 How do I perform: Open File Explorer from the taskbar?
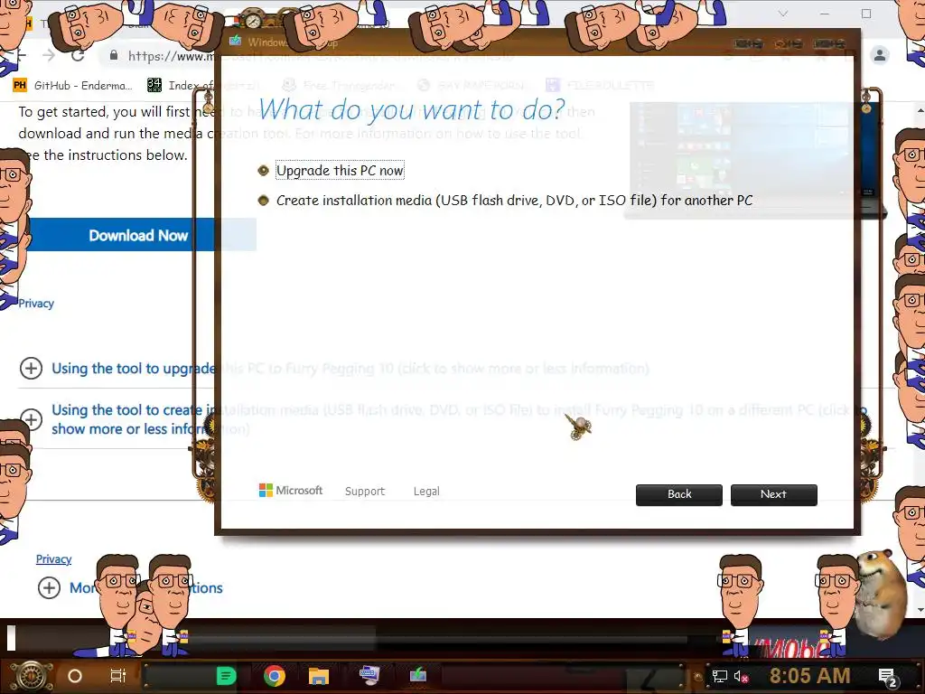click(319, 676)
